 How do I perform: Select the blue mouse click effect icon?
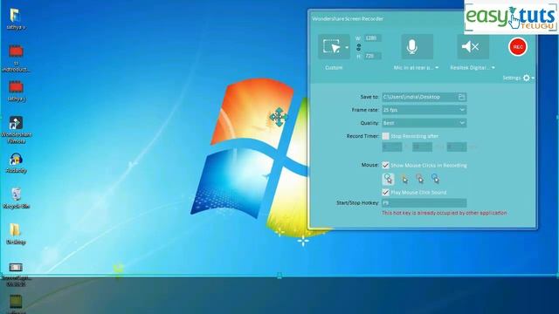coord(435,179)
